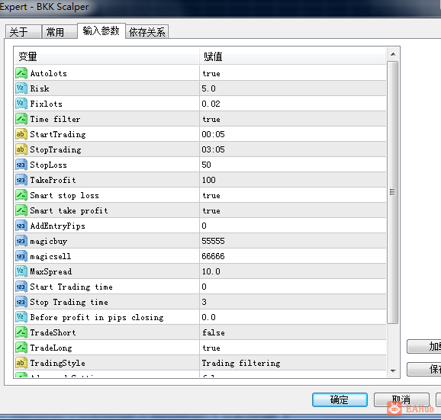Screen dimensions: 441x420
Task: Click the 保存 button on right side
Action: coord(424,369)
